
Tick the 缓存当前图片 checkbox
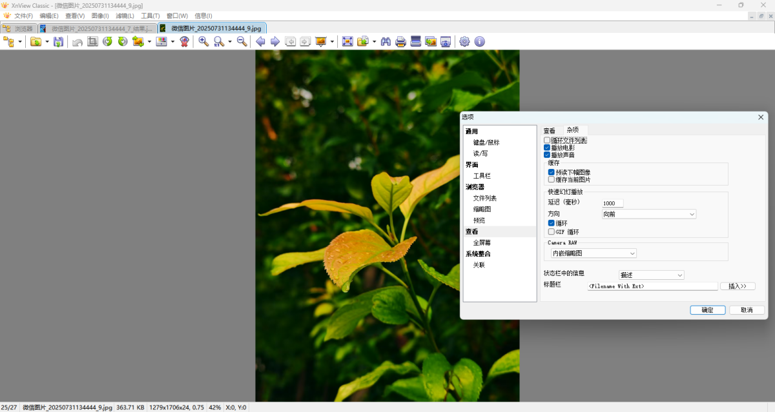tap(552, 180)
